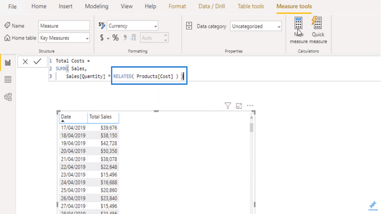The width and height of the screenshot is (381, 214).
Task: Open more options ellipsis on visual
Action: point(250,106)
